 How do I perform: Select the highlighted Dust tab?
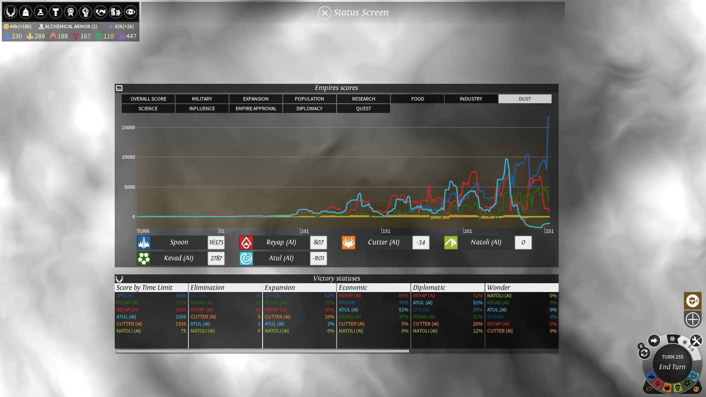[x=525, y=99]
